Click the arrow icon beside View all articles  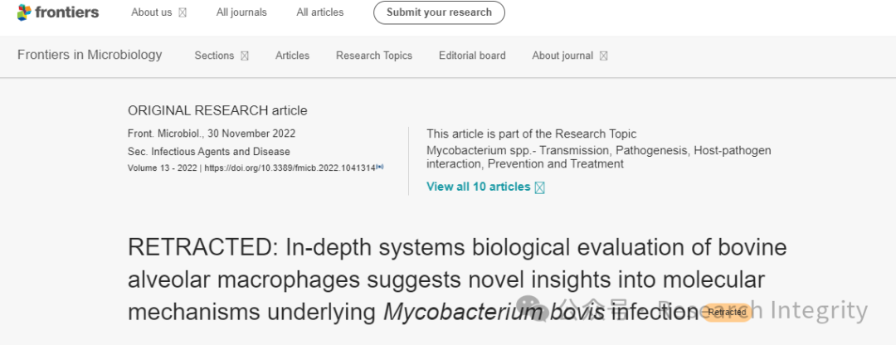539,188
